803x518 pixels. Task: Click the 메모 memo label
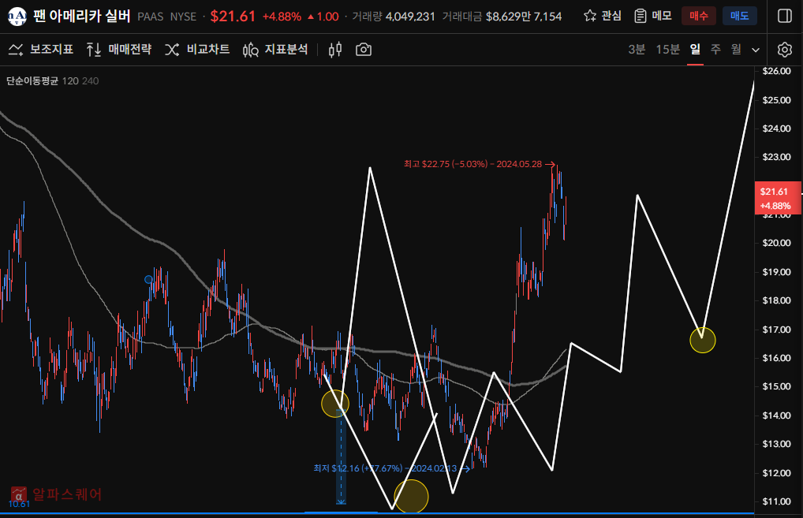662,16
